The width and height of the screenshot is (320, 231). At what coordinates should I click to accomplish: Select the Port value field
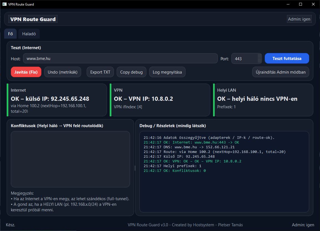[244, 58]
